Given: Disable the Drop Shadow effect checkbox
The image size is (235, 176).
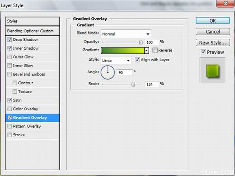Looking at the screenshot, I should point(9,39).
